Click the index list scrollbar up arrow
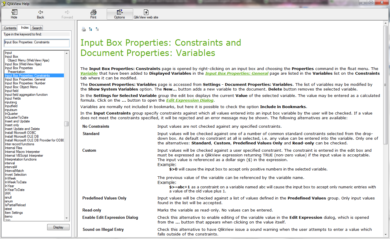 coord(67,53)
